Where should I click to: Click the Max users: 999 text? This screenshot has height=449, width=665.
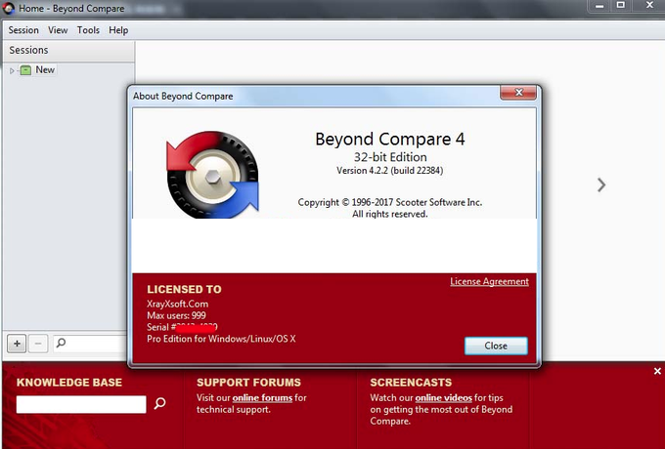[176, 315]
